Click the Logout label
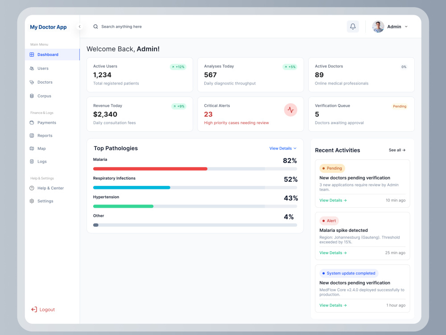This screenshot has width=446, height=335. pyautogui.click(x=47, y=310)
